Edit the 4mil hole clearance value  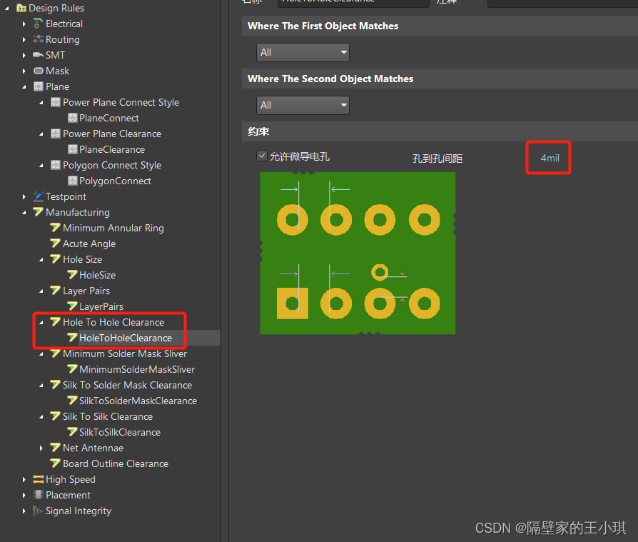(x=550, y=158)
